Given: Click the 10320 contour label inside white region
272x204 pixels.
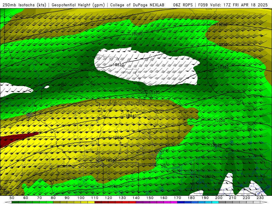Looking at the screenshot, I should [x=118, y=65].
